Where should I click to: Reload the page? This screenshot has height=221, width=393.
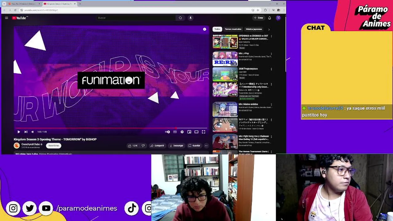tap(15, 10)
